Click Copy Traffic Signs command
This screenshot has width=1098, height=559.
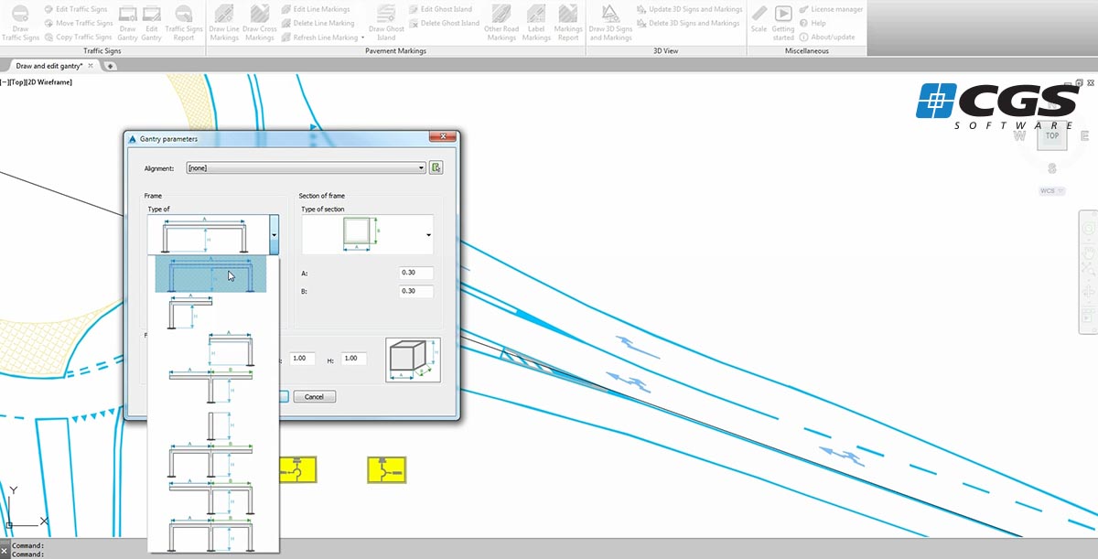(77, 38)
